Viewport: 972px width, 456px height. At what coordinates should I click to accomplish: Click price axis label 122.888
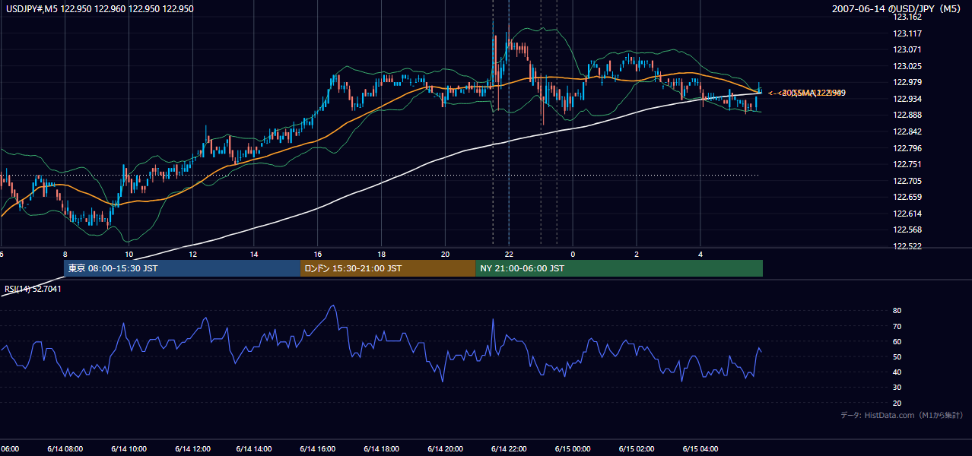coord(907,115)
